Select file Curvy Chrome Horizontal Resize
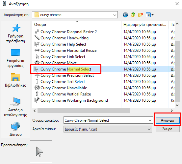The image size is (182, 164). [x=68, y=51]
